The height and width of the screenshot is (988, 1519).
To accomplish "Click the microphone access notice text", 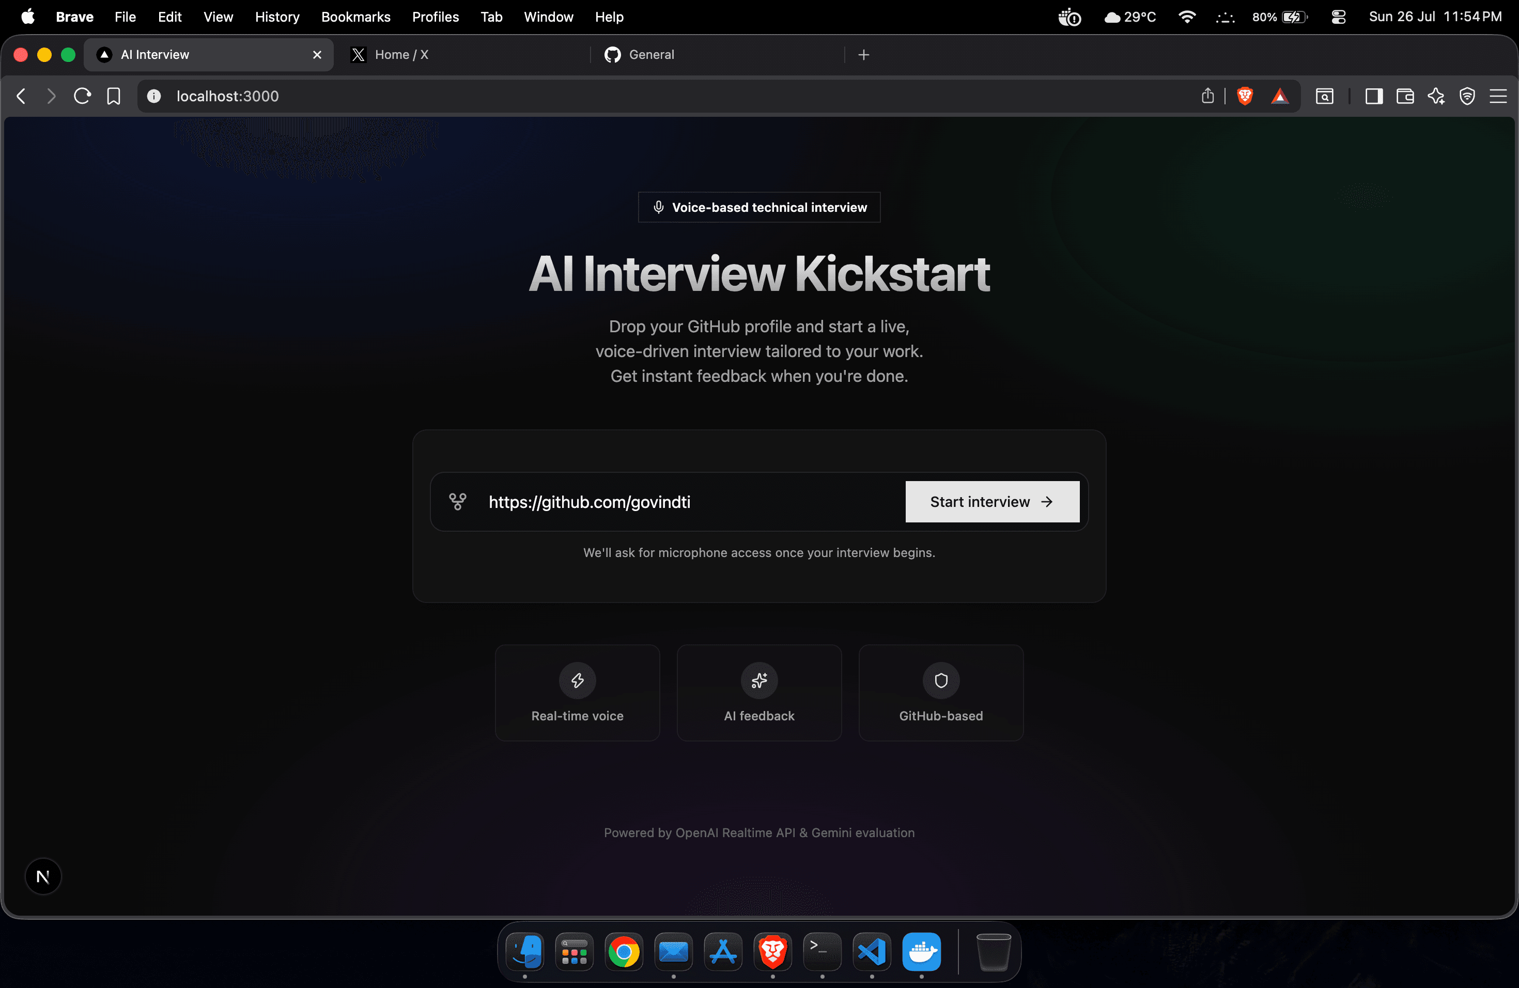I will pos(759,553).
